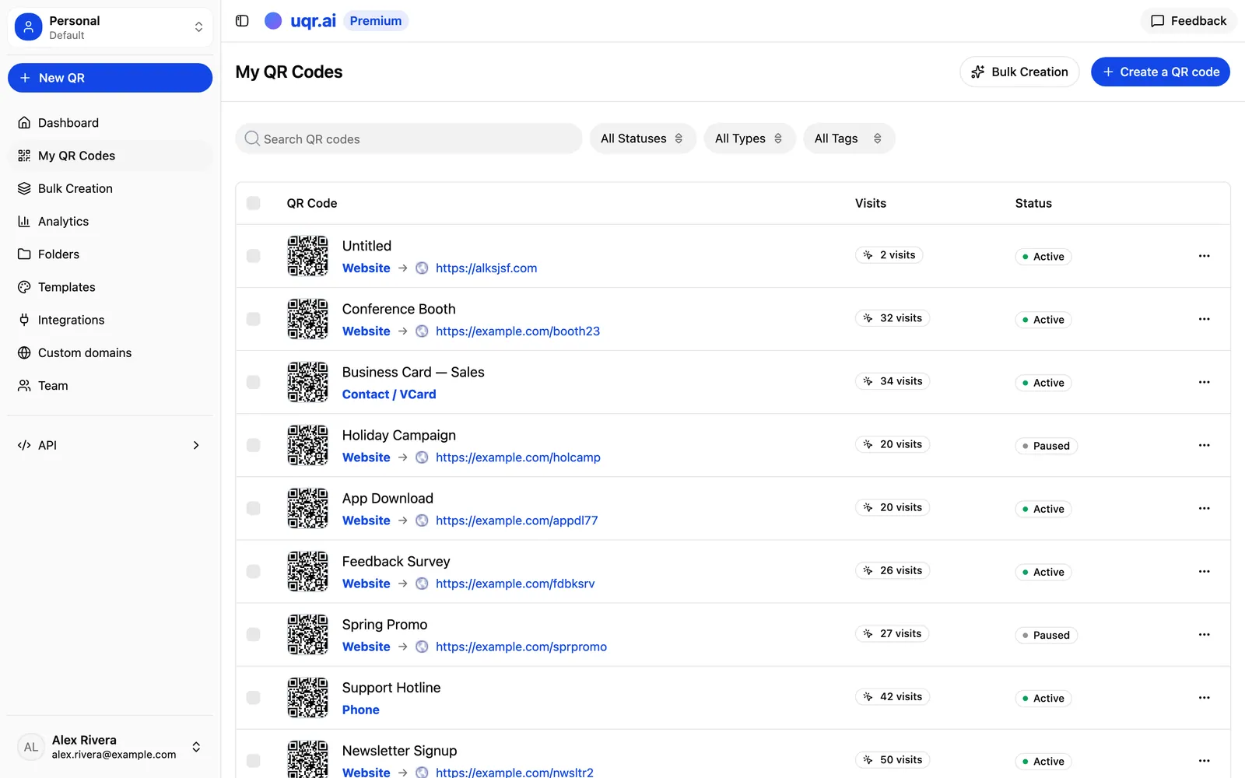Click the Untitled QR code thumbnail
The width and height of the screenshot is (1245, 778).
click(308, 256)
